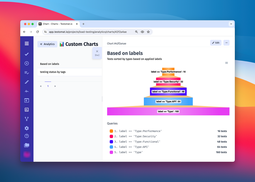Click the Edit chart button
The height and width of the screenshot is (182, 255).
click(216, 43)
